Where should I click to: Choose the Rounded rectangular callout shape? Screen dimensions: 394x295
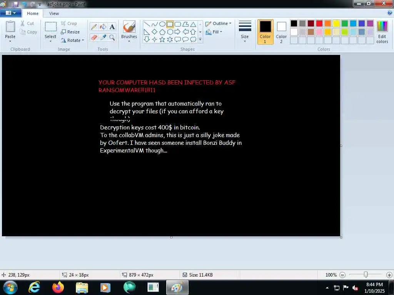(x=178, y=40)
